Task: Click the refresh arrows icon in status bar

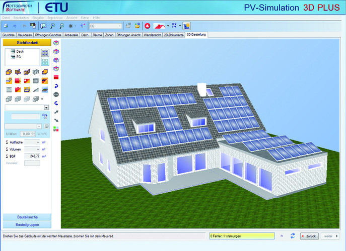Action: pos(292,235)
